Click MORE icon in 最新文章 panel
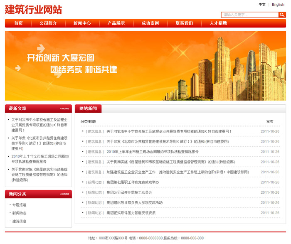 point(64,108)
